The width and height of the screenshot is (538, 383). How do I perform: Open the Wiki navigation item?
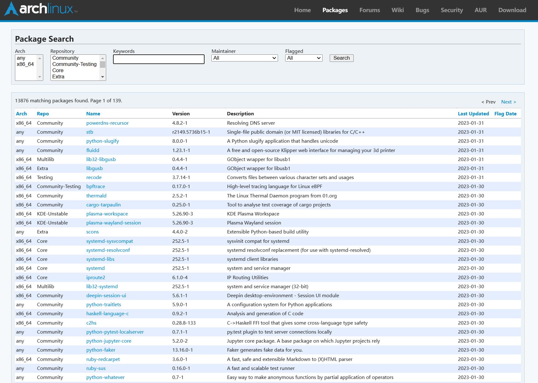coord(398,10)
